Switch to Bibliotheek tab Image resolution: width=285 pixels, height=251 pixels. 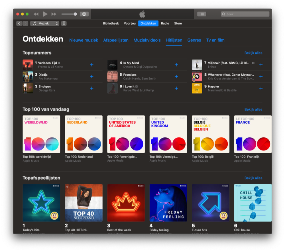coord(111,23)
